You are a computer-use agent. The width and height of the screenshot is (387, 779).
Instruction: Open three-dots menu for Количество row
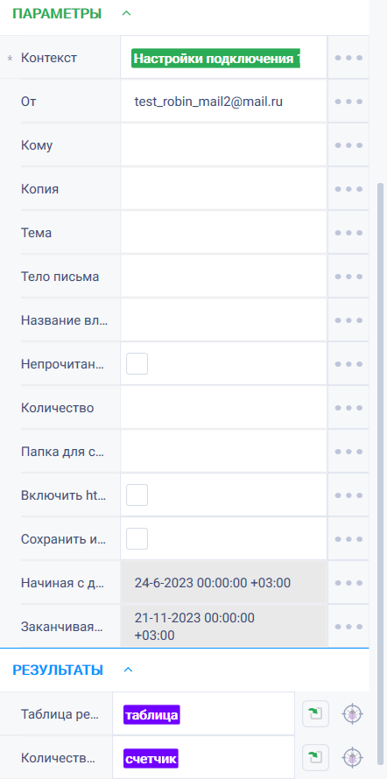pos(348,408)
